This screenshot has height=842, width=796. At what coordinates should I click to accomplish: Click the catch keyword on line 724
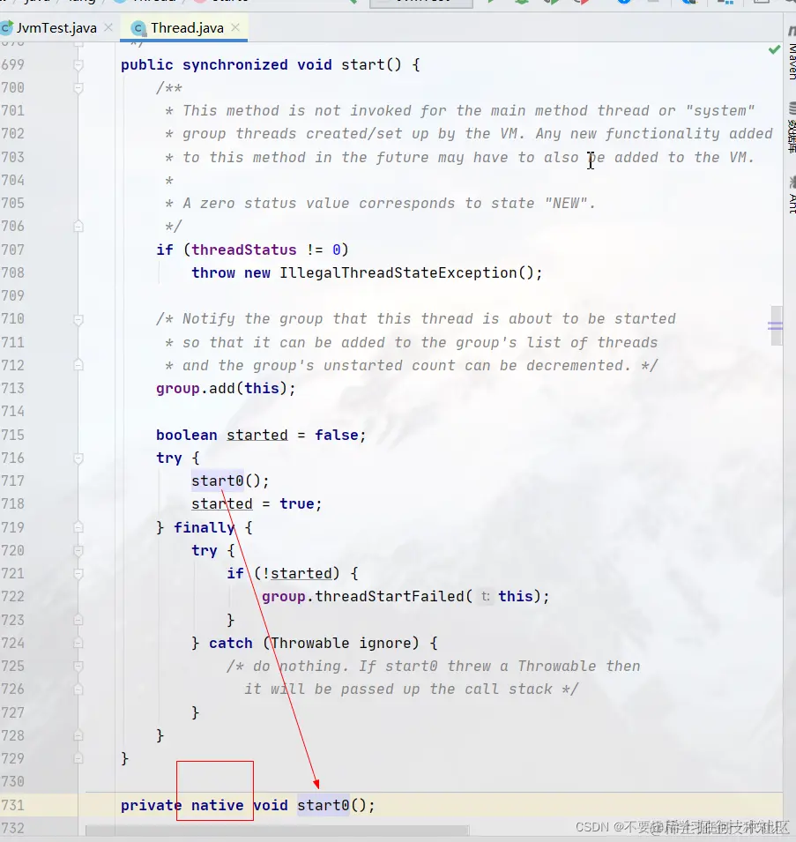(x=231, y=644)
